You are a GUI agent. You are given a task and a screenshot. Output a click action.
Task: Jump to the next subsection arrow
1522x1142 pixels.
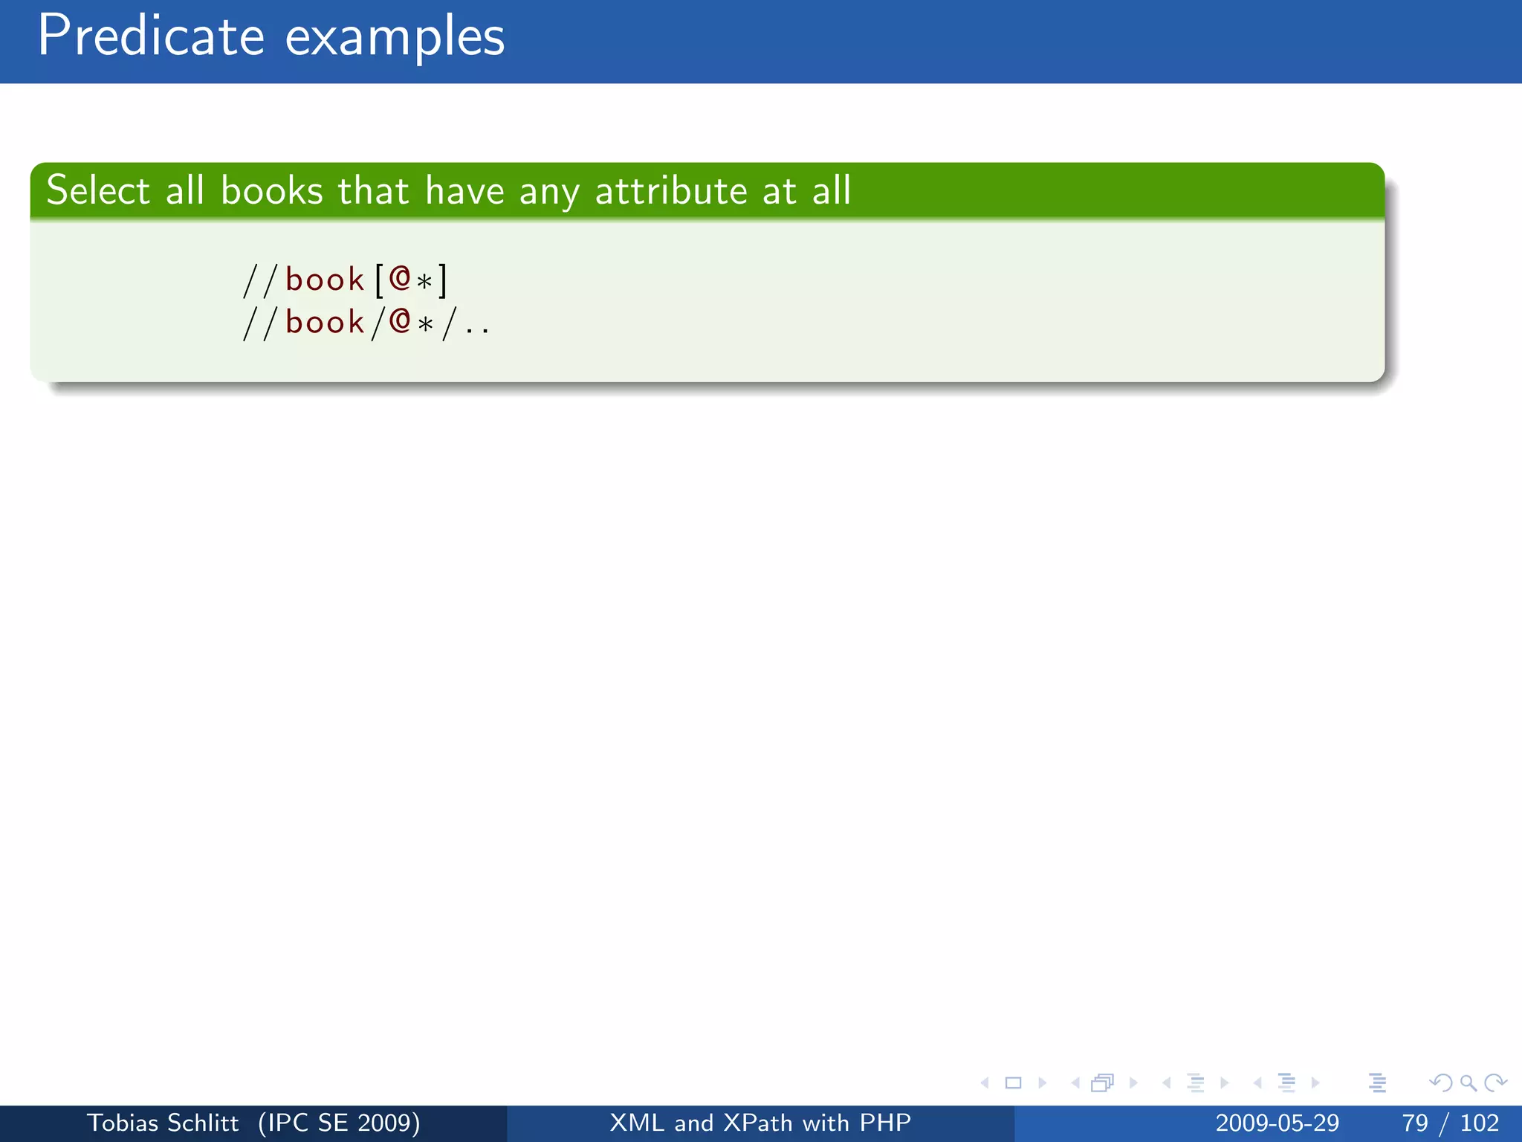click(1225, 1083)
